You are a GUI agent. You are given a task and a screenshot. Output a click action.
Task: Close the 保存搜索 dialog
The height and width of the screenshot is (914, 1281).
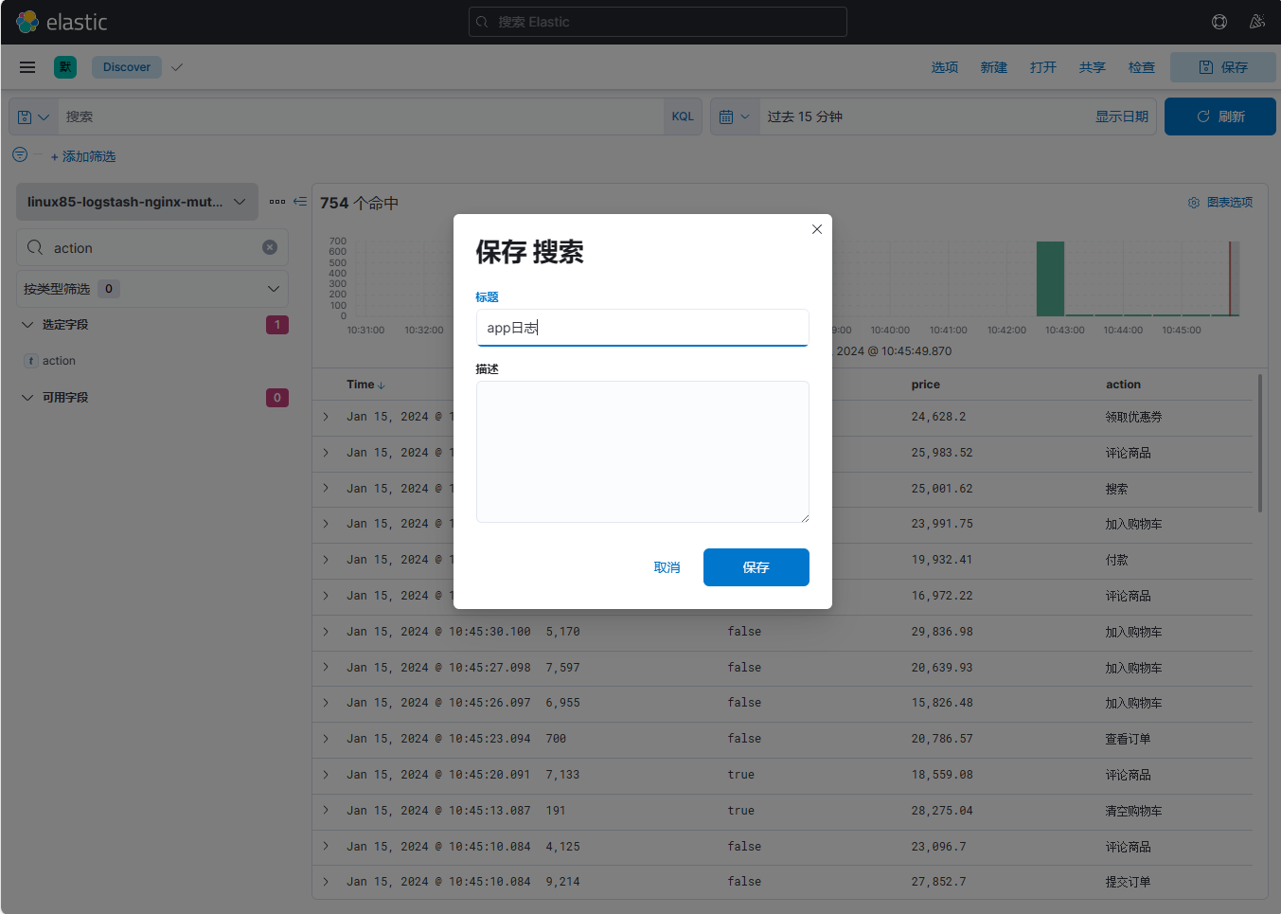817,229
